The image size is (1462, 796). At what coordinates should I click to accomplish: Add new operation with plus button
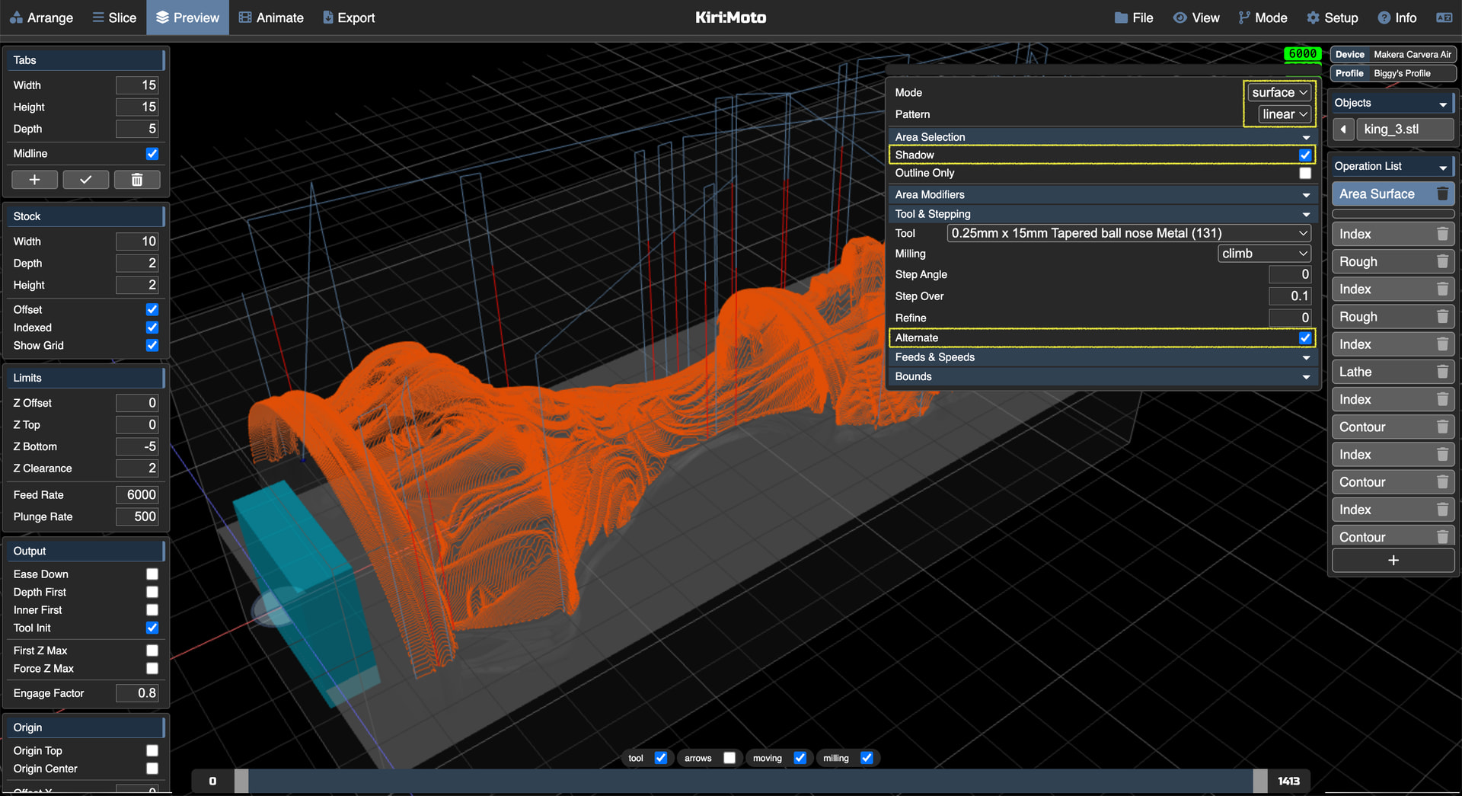click(x=1393, y=561)
